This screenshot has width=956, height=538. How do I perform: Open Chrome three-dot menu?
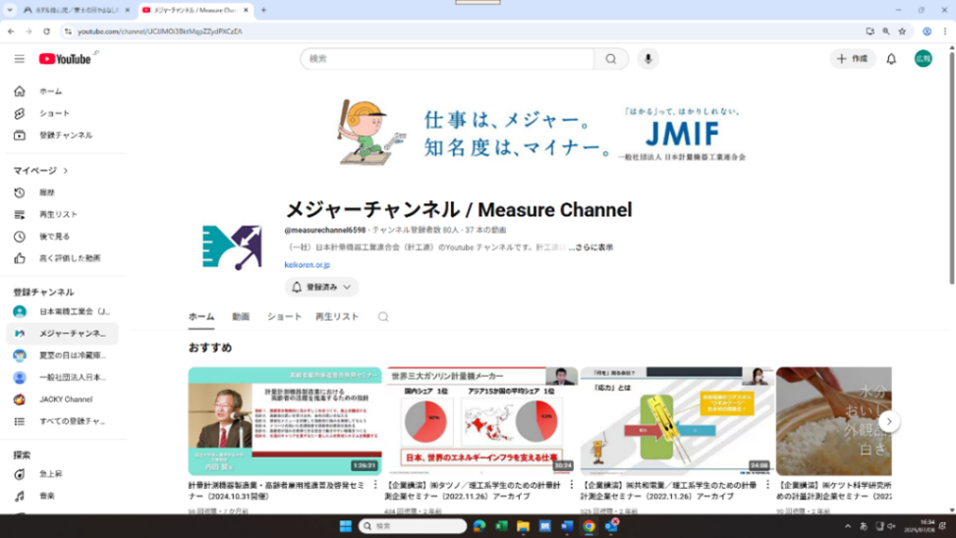click(x=945, y=31)
